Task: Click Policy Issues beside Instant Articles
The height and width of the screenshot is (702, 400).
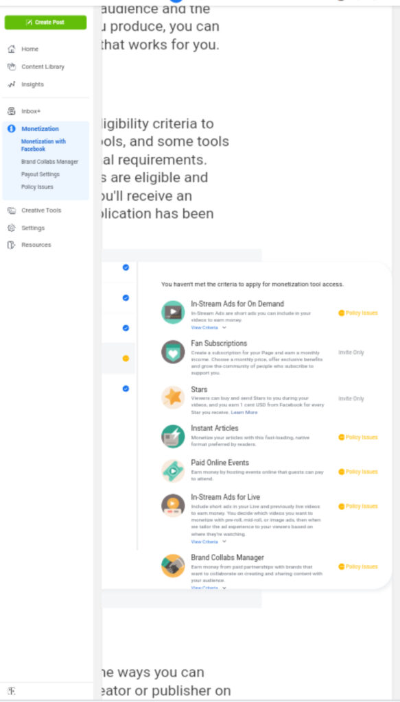Action: pyautogui.click(x=358, y=437)
